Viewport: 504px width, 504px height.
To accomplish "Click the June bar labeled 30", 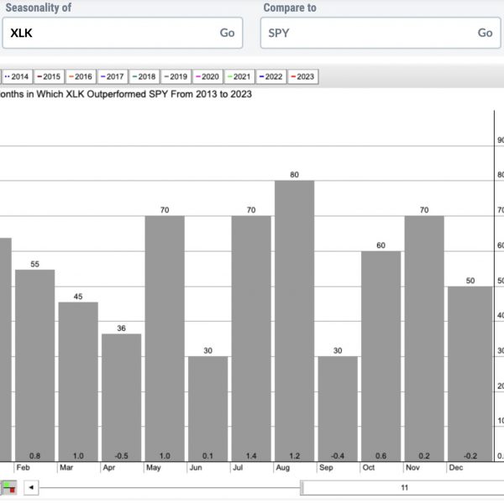I will (208, 409).
